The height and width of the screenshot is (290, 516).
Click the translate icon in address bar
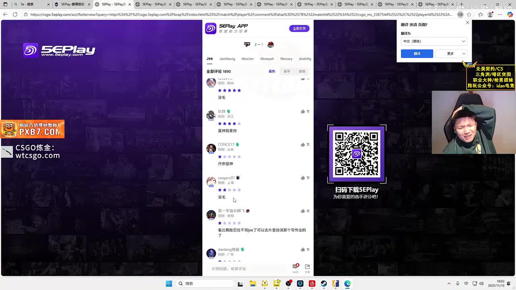click(x=460, y=14)
